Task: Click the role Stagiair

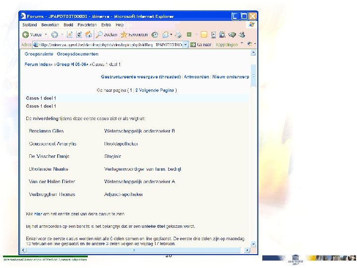Action: [x=113, y=156]
